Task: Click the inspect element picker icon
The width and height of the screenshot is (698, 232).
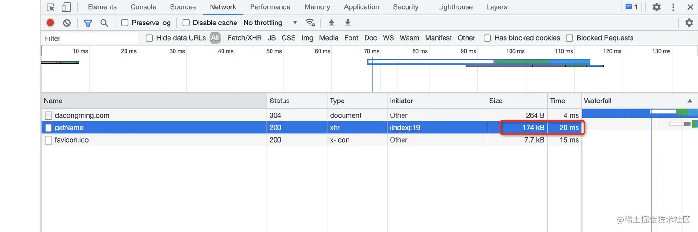Action: (x=51, y=7)
